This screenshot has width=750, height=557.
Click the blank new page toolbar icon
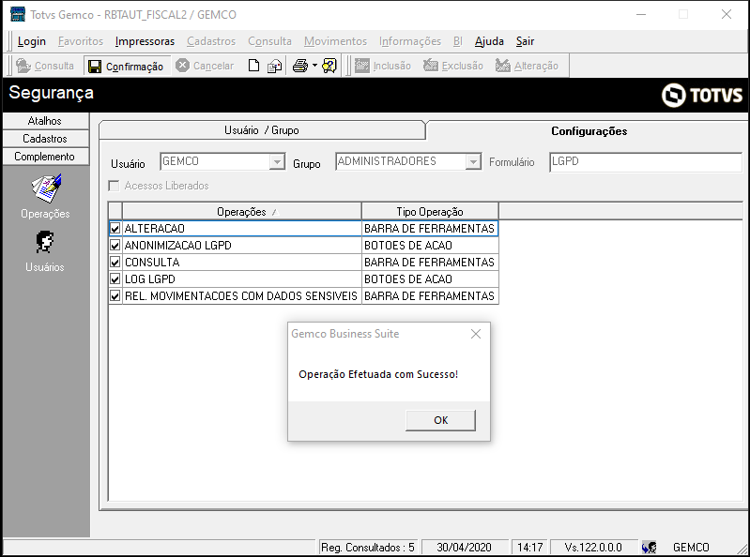tap(254, 66)
